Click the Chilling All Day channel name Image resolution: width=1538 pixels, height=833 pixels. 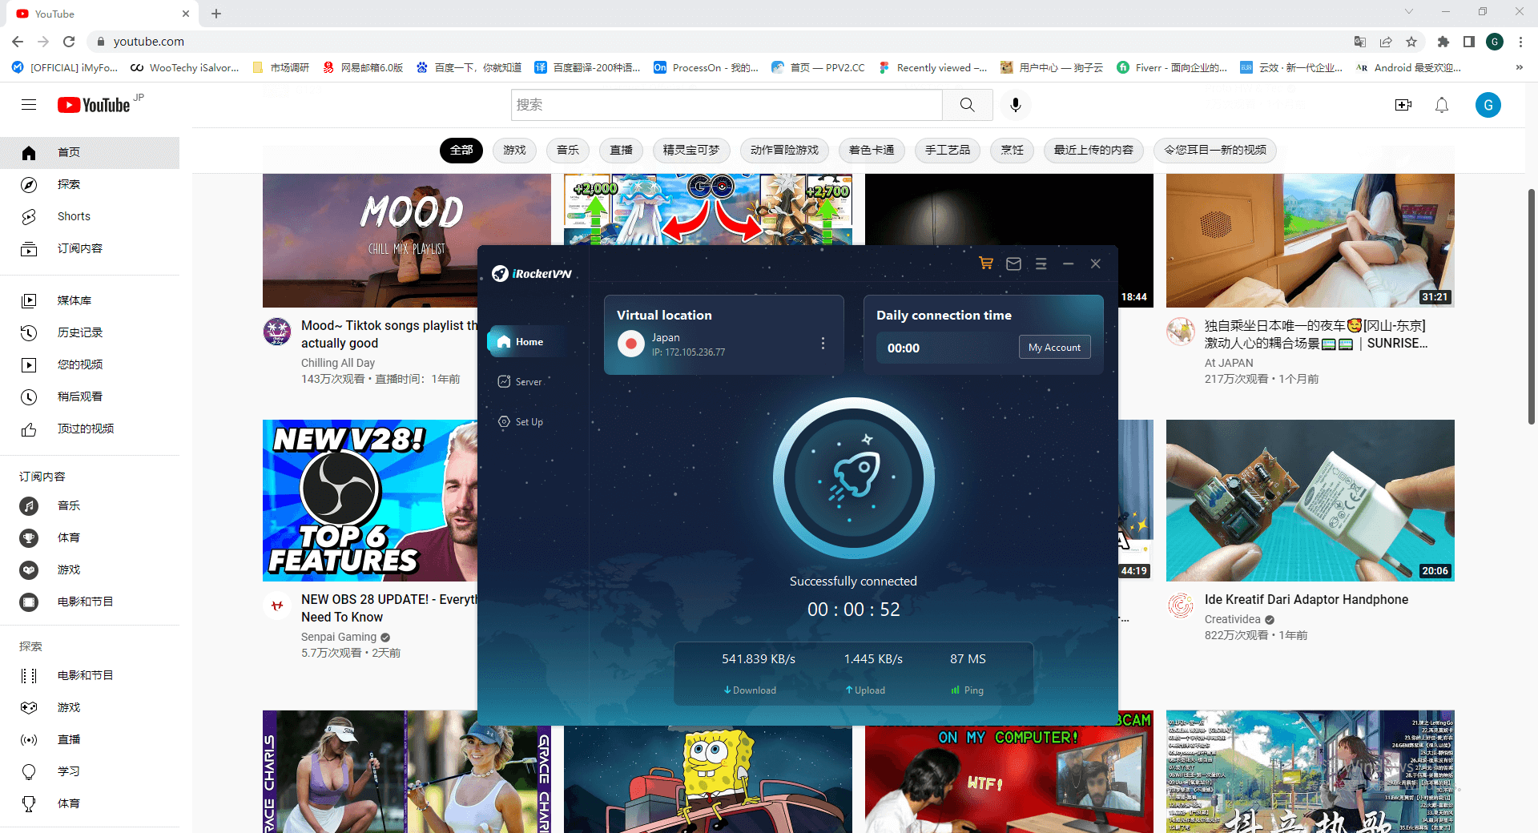pos(338,363)
